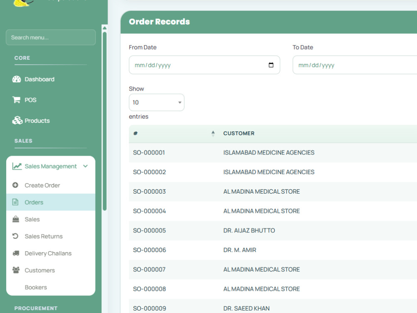Click the Orders document icon
This screenshot has height=313, width=417.
pyautogui.click(x=15, y=202)
